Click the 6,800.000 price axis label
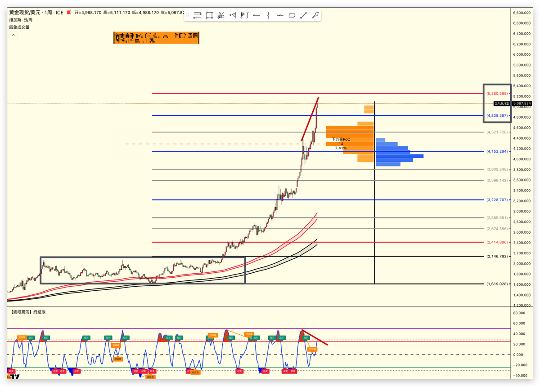The width and height of the screenshot is (540, 386). [x=522, y=13]
